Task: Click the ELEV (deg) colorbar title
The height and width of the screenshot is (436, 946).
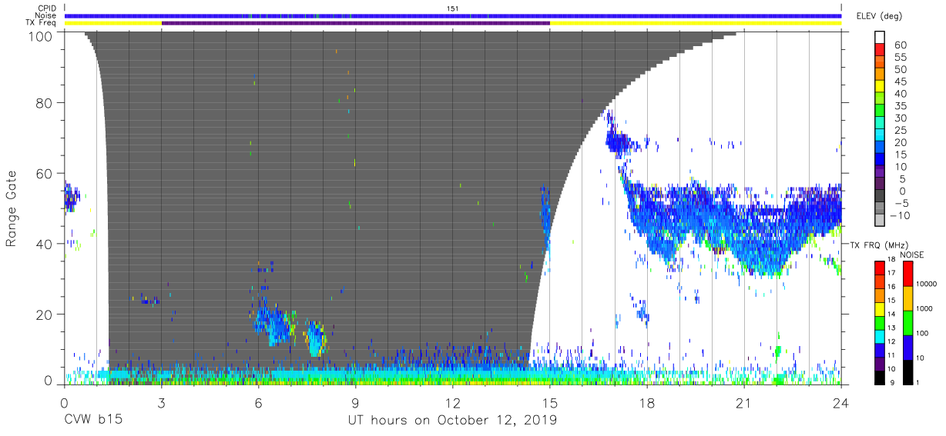Action: [879, 16]
